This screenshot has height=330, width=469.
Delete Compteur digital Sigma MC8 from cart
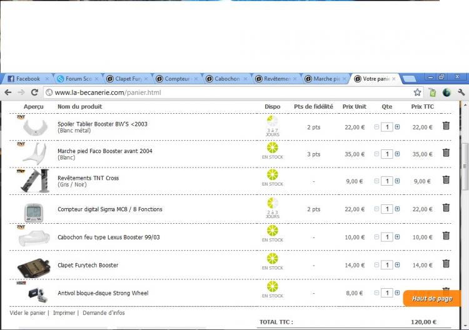click(446, 208)
